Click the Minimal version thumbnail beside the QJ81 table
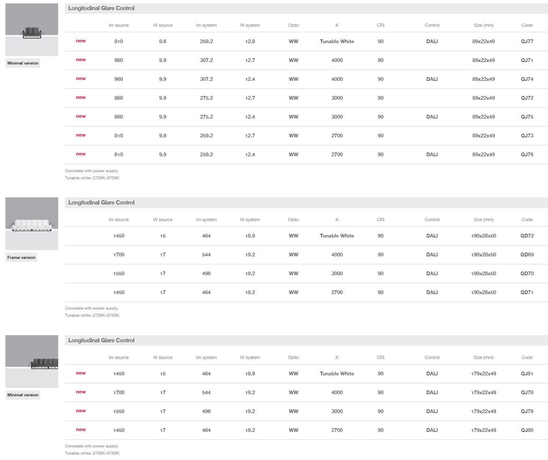 point(32,361)
